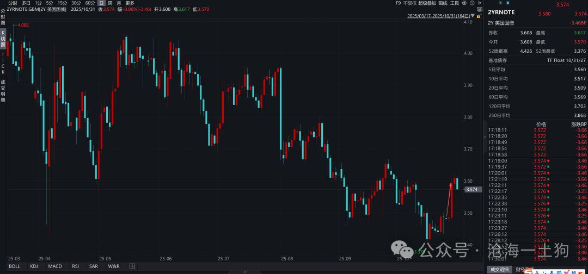Click the plus icon beside W&R indicator
588x274 pixels.
(x=131, y=266)
